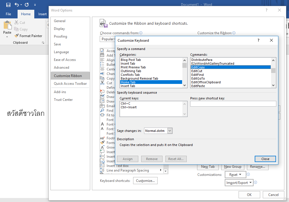
Task: Open the Import/Export dropdown button
Action: coord(239,182)
